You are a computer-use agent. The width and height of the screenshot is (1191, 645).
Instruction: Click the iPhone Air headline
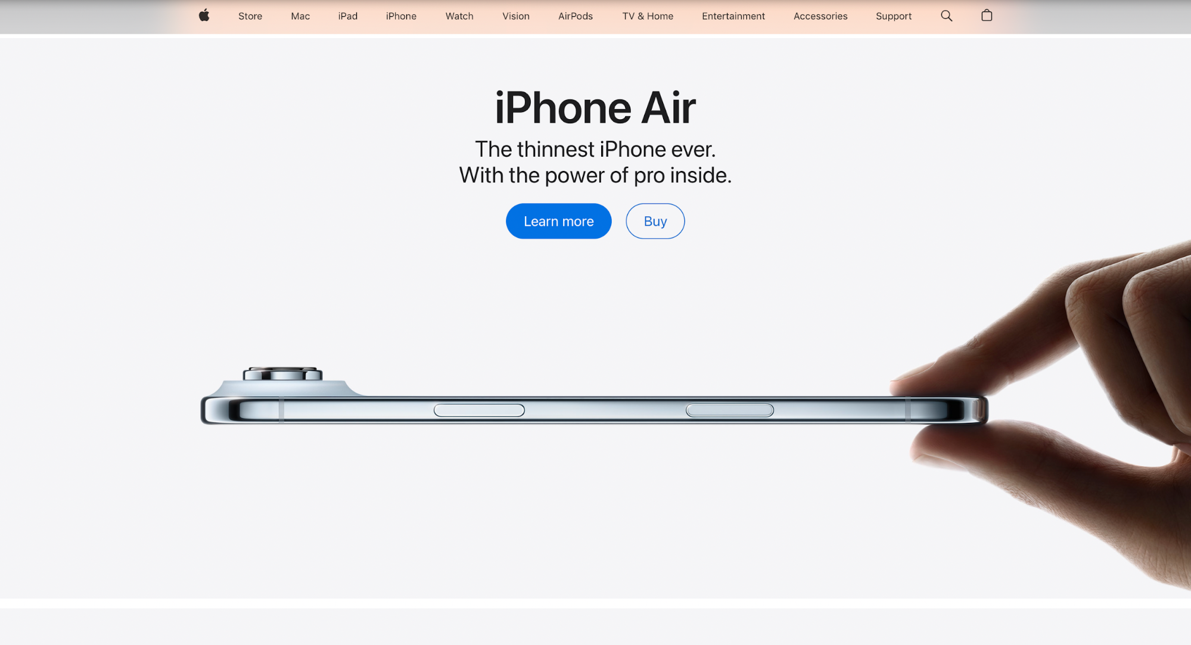click(x=595, y=108)
